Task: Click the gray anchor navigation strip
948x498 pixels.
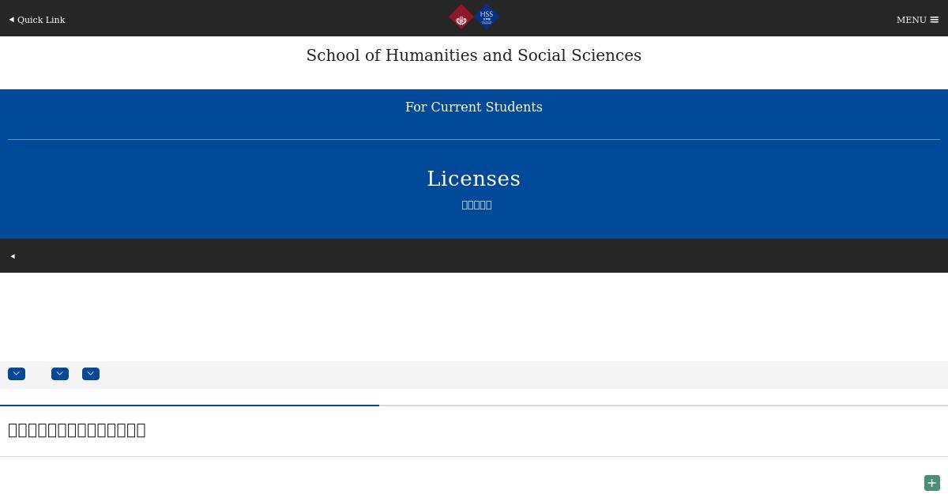Action: 474,375
